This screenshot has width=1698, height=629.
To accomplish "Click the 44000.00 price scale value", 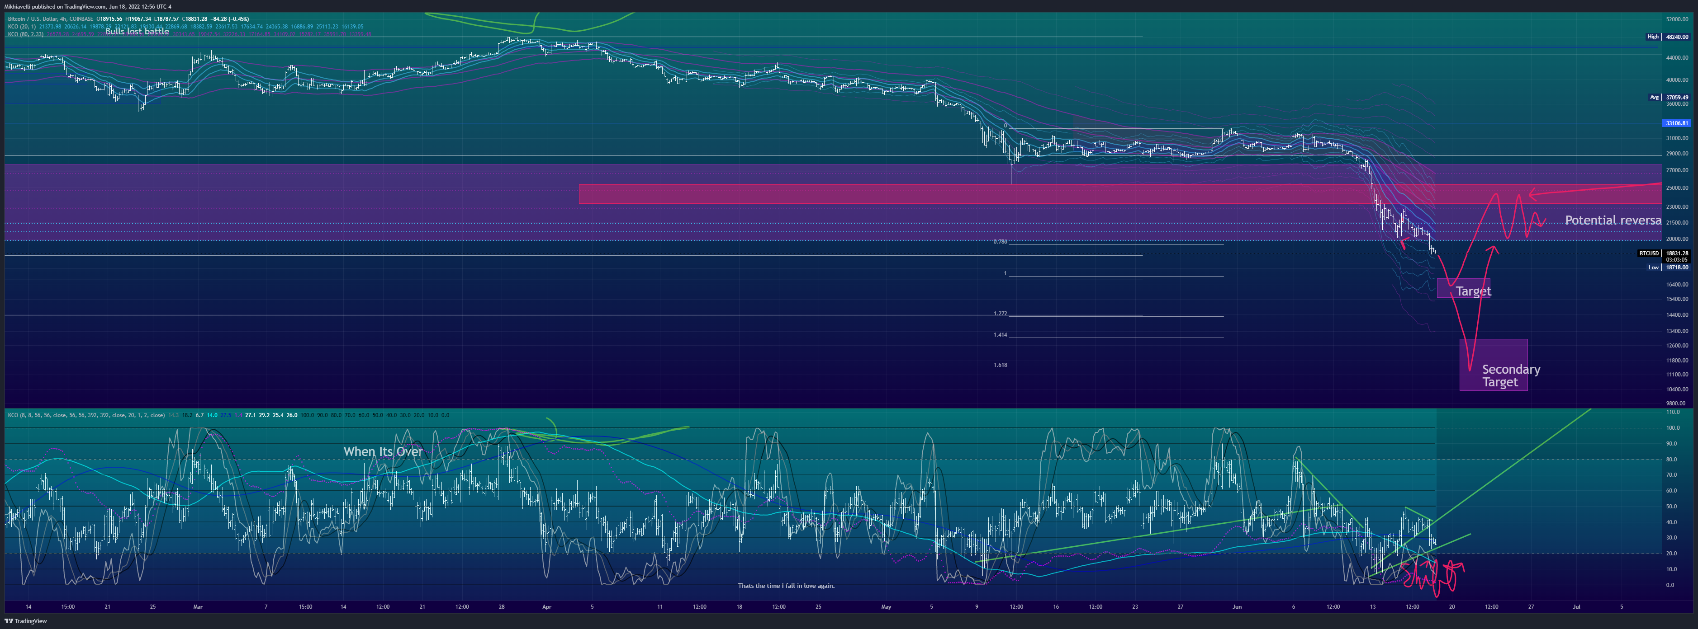I will pyautogui.click(x=1677, y=58).
